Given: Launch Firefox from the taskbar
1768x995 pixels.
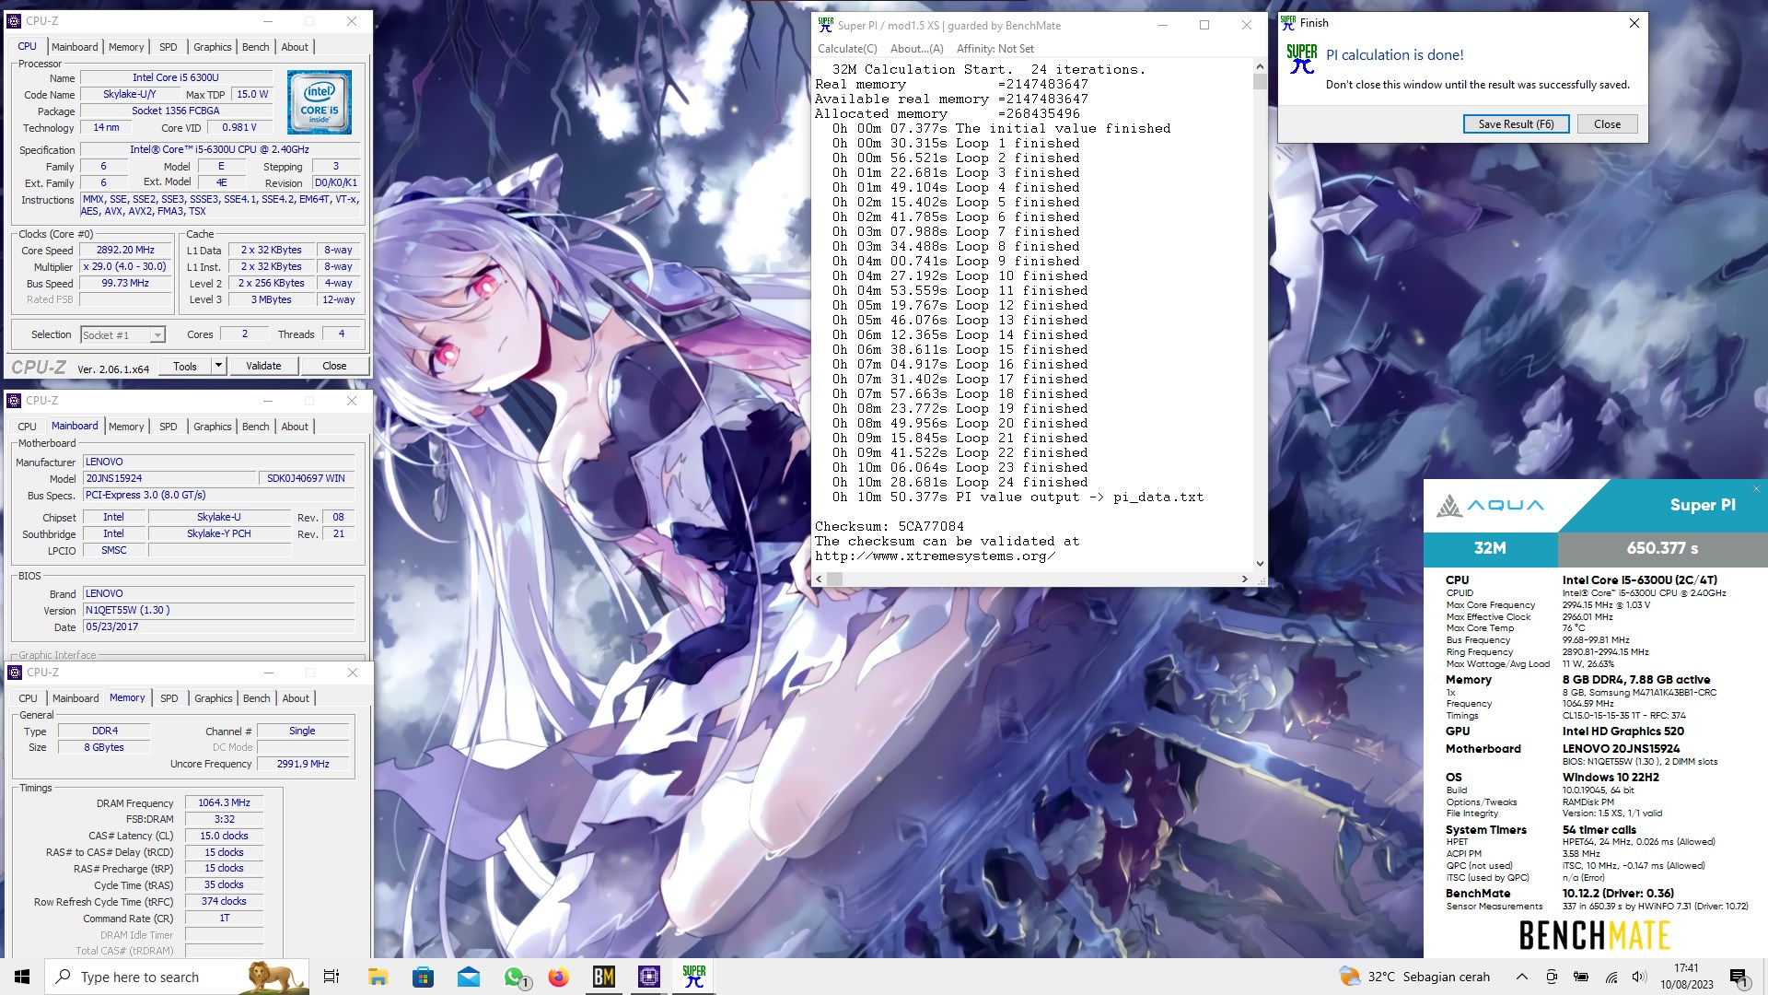Looking at the screenshot, I should tap(559, 977).
